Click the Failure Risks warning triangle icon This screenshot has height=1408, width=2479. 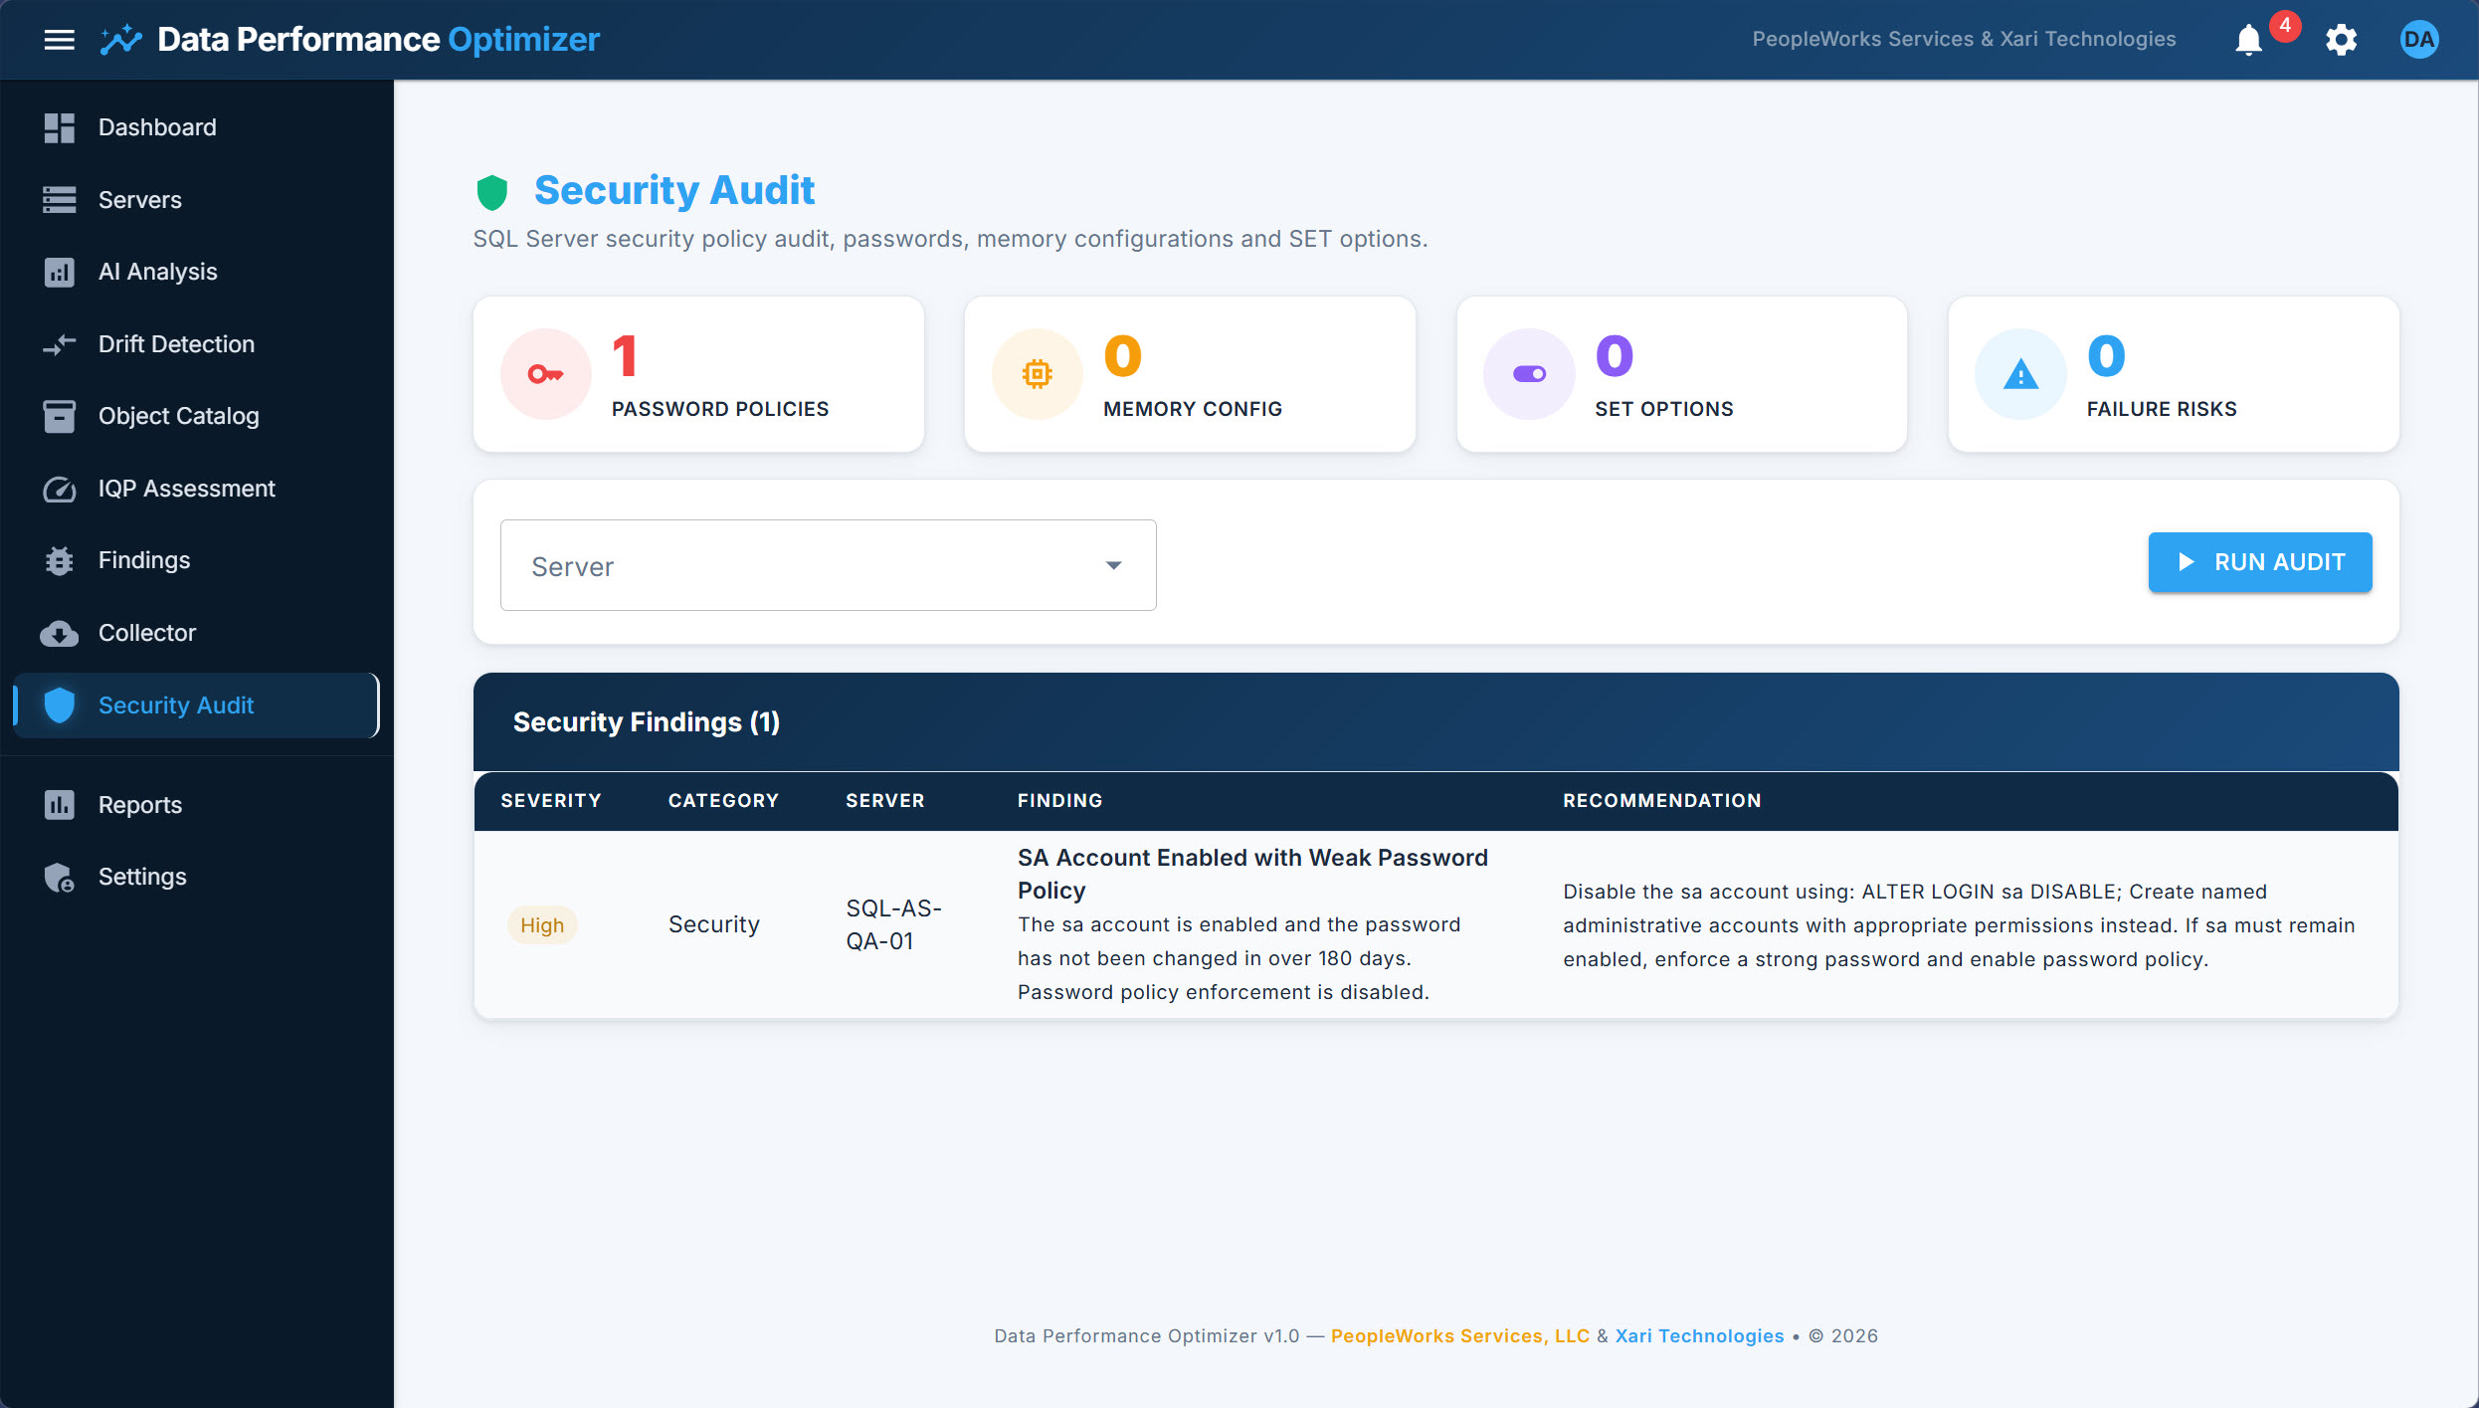2020,374
